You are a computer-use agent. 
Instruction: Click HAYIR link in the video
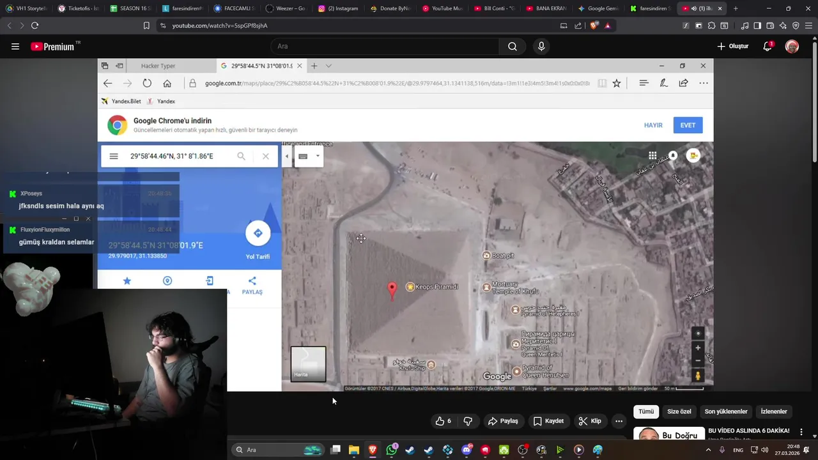[653, 125]
